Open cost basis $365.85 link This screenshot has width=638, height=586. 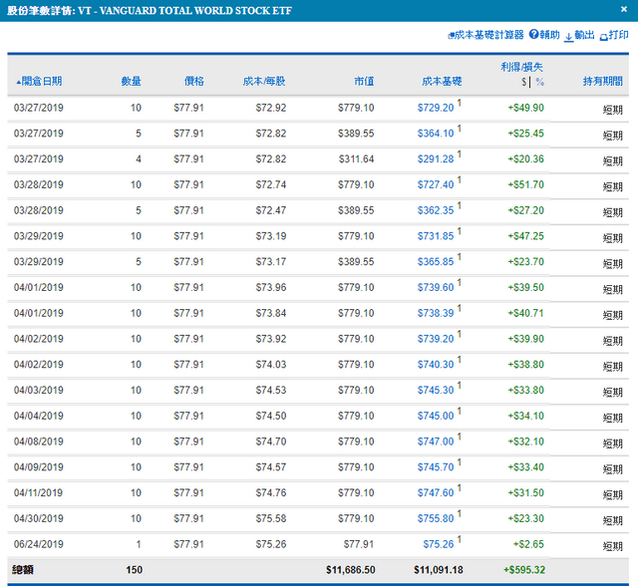click(436, 261)
